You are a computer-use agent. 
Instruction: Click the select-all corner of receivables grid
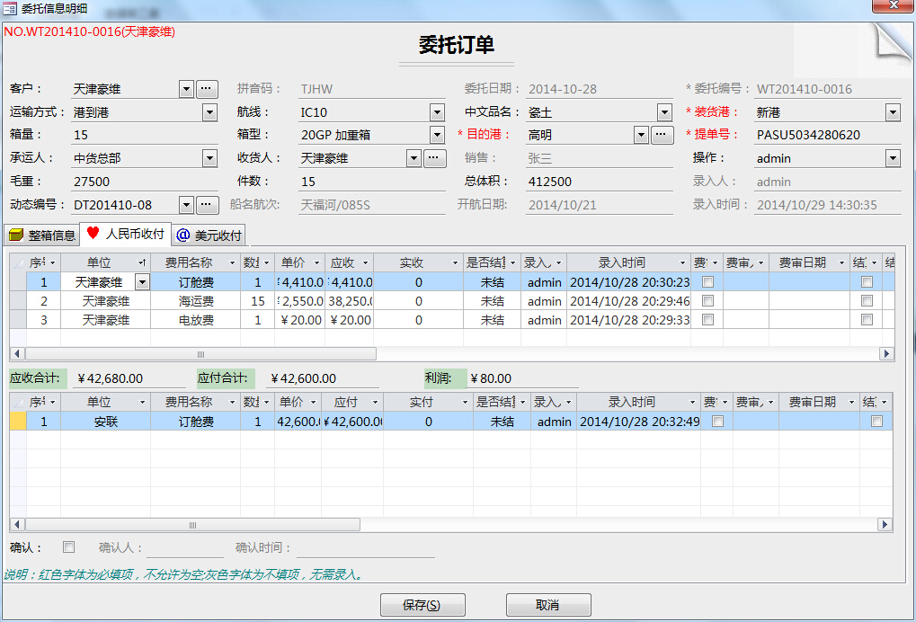pos(18,262)
